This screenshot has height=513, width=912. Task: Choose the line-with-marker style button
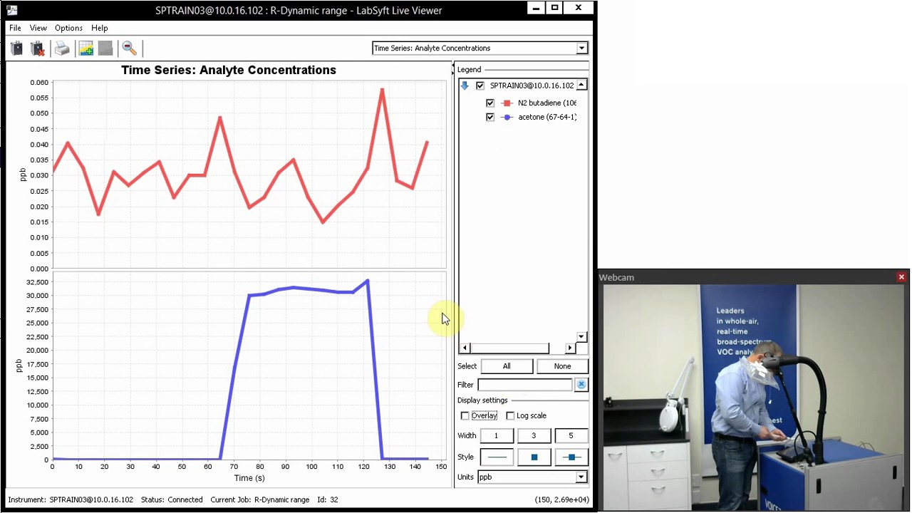571,457
